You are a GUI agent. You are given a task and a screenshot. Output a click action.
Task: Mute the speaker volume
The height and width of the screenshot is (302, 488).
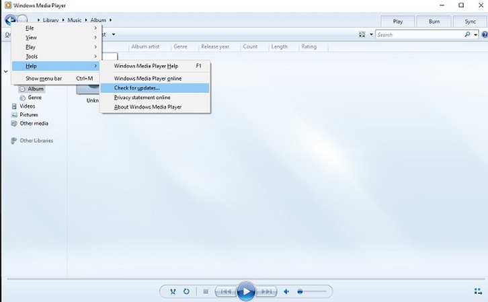tap(286, 291)
